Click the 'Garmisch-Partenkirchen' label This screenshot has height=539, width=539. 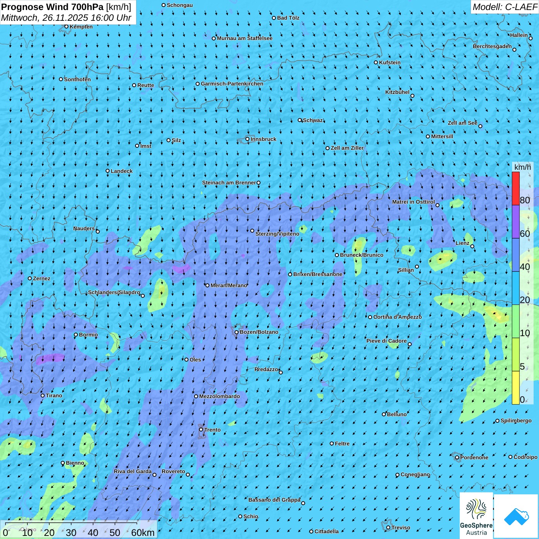pyautogui.click(x=232, y=84)
